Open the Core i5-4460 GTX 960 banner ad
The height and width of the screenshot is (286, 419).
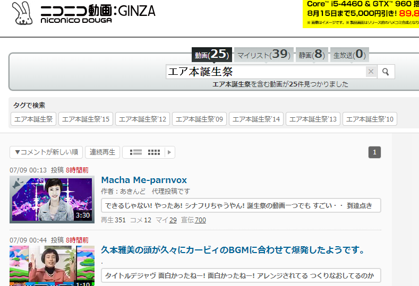(361, 14)
